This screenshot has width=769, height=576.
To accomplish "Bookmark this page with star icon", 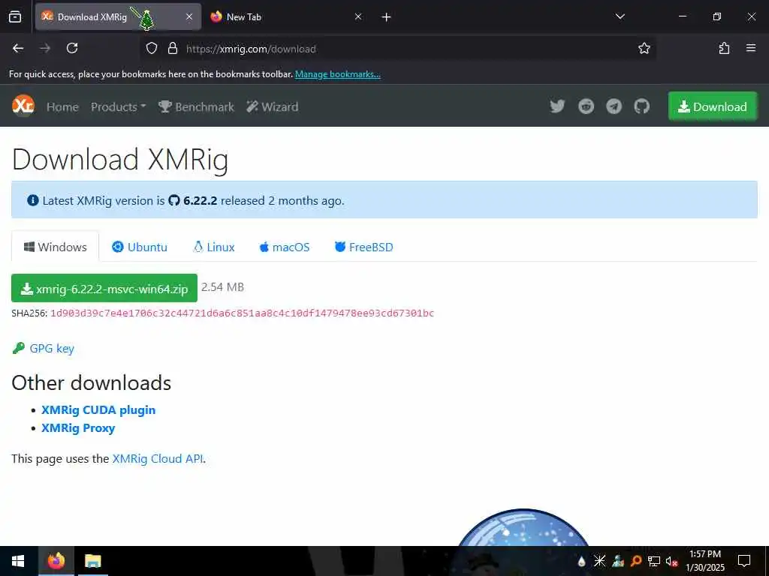I will [644, 48].
